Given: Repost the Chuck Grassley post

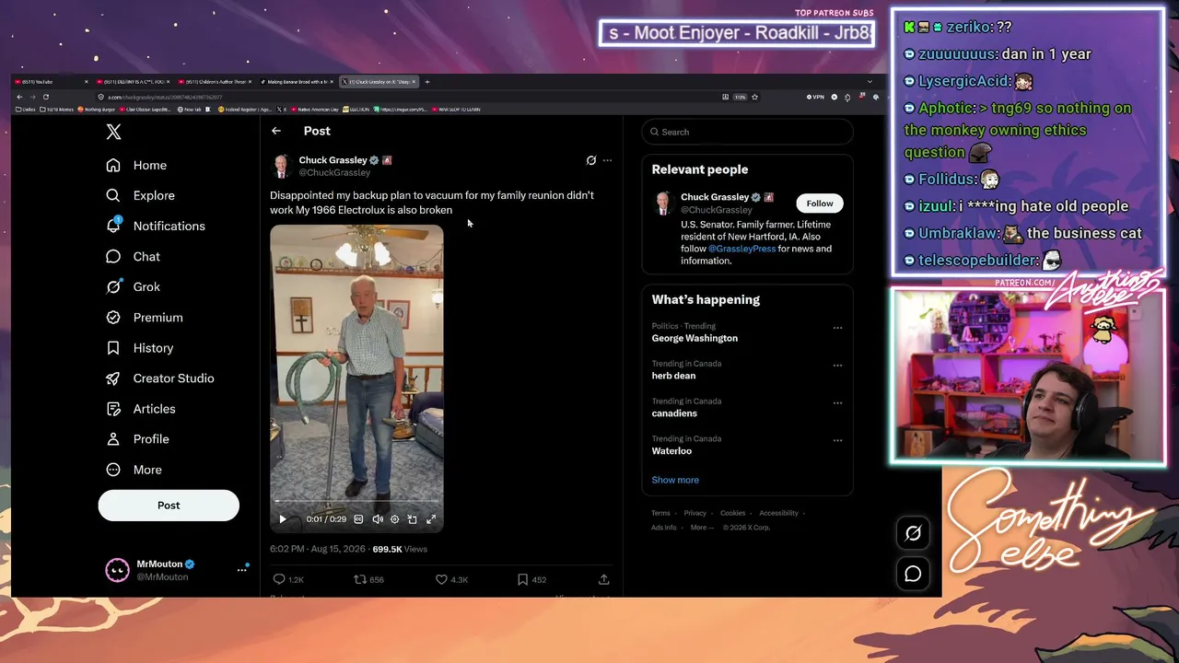Looking at the screenshot, I should [360, 579].
